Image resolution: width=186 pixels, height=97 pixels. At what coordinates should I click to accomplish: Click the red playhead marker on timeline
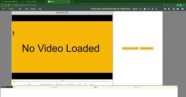point(95,87)
